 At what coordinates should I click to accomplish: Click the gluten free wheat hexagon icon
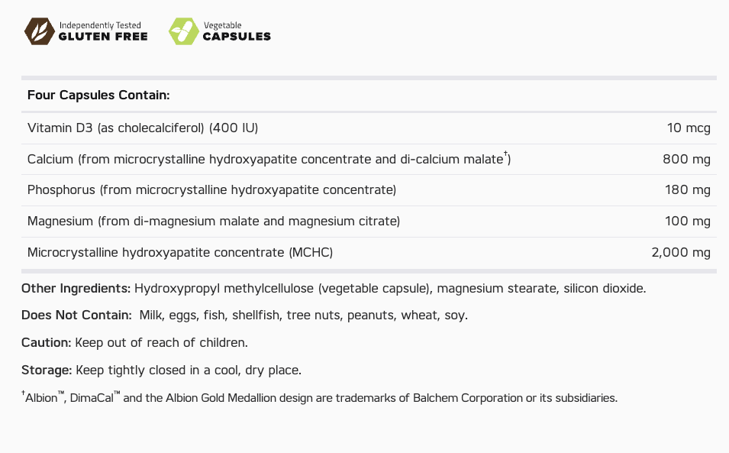38,31
